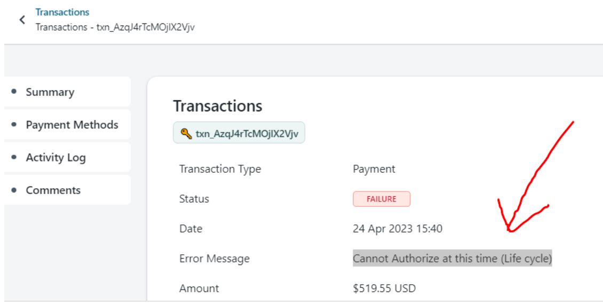Open the Transactions breadcrumb link
603x306 pixels.
point(62,12)
